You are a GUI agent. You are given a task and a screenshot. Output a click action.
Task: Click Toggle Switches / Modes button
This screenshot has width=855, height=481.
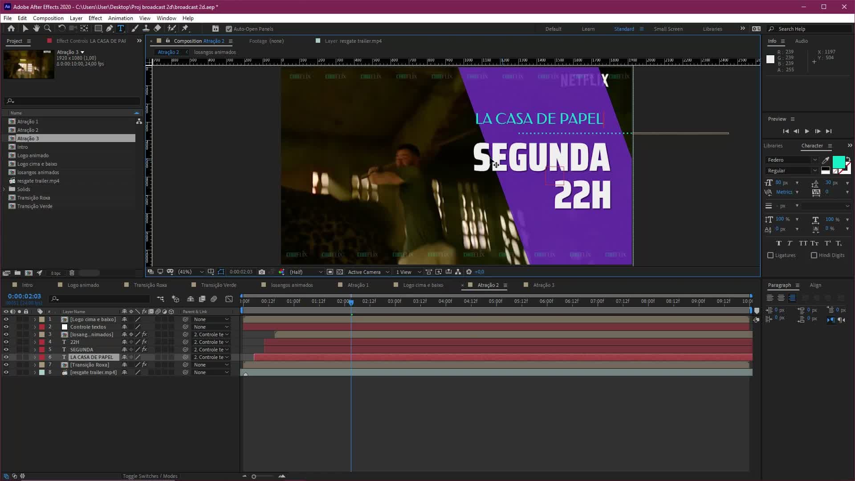coord(150,476)
